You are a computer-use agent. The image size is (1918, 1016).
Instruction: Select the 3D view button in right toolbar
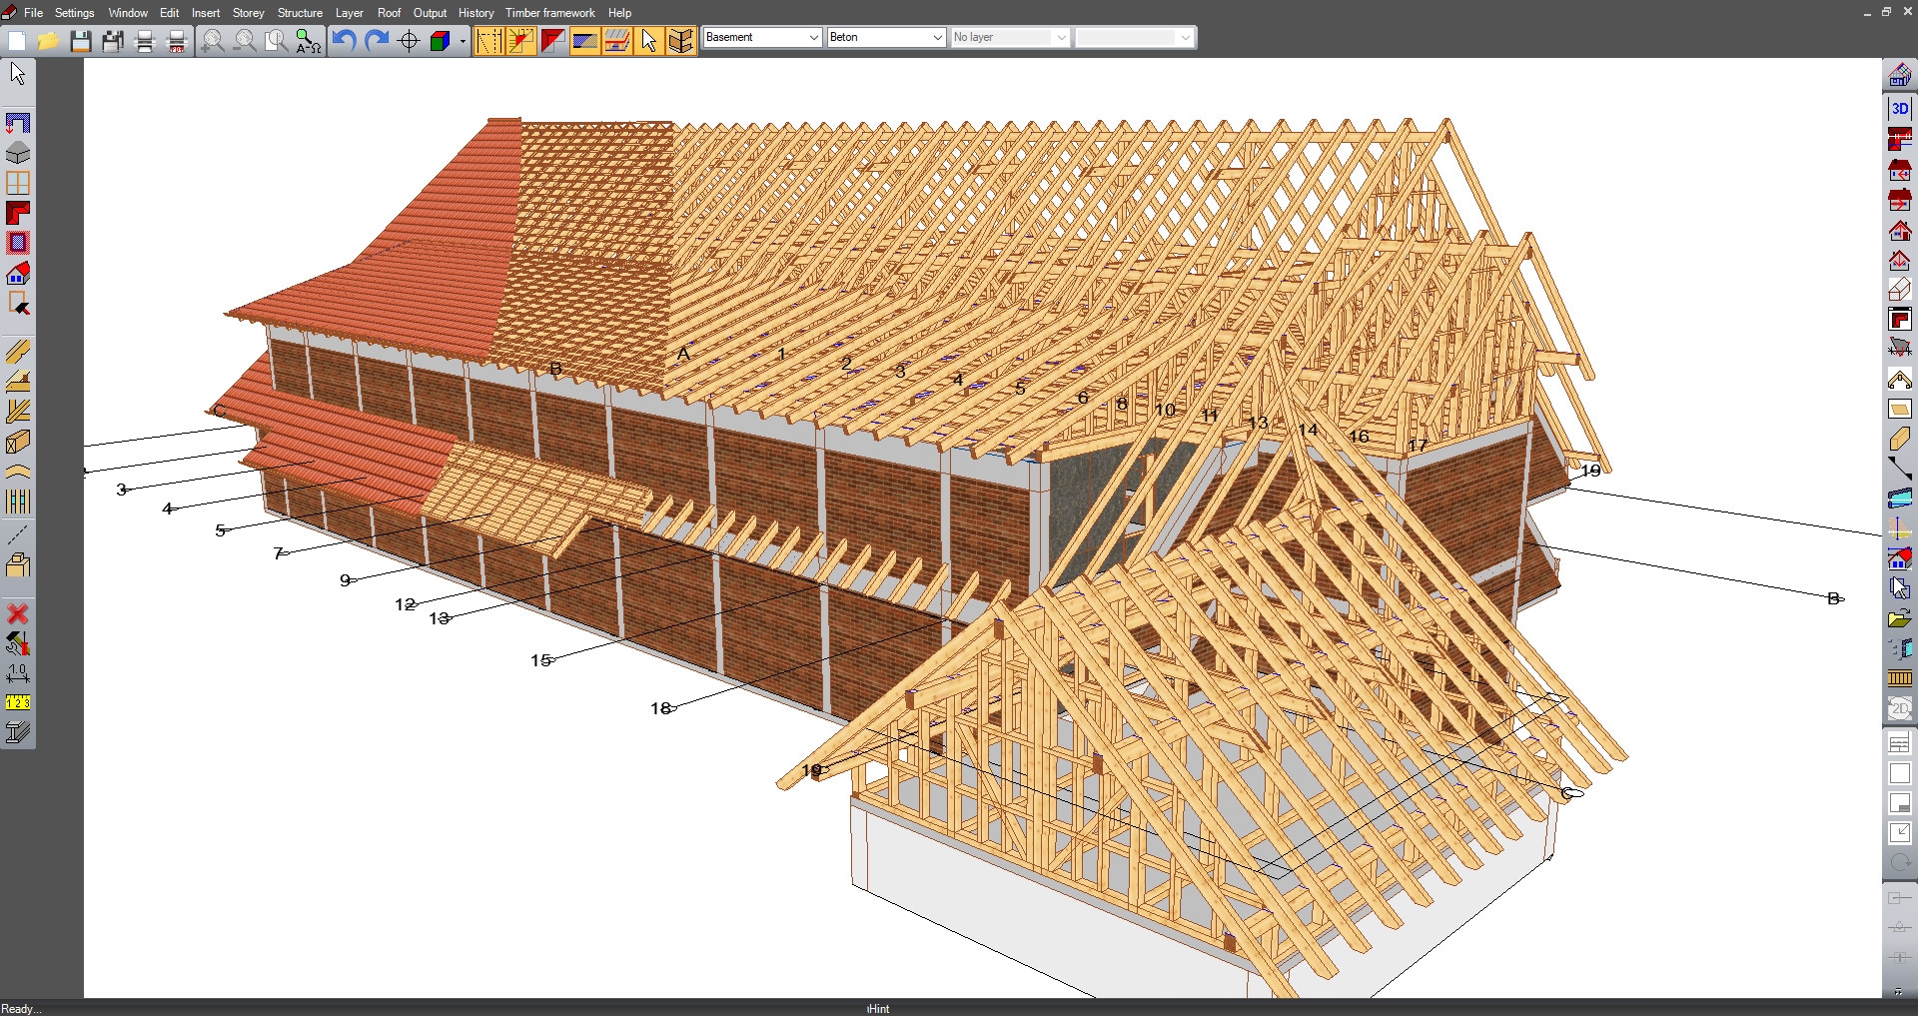(x=1899, y=109)
